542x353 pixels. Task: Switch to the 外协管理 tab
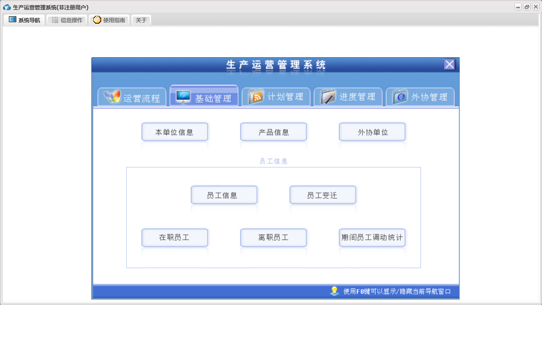420,97
